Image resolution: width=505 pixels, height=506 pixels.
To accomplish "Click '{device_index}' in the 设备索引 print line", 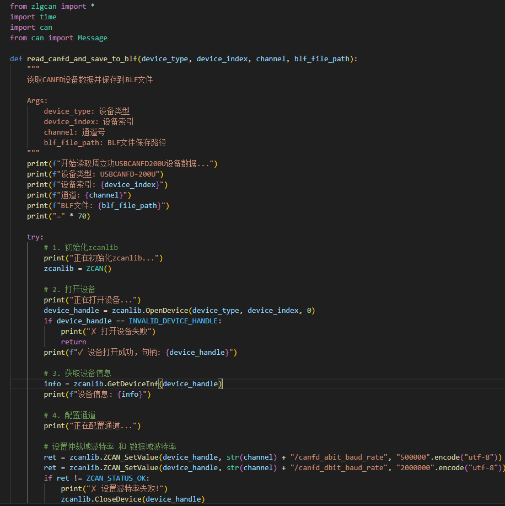I will click(x=130, y=185).
